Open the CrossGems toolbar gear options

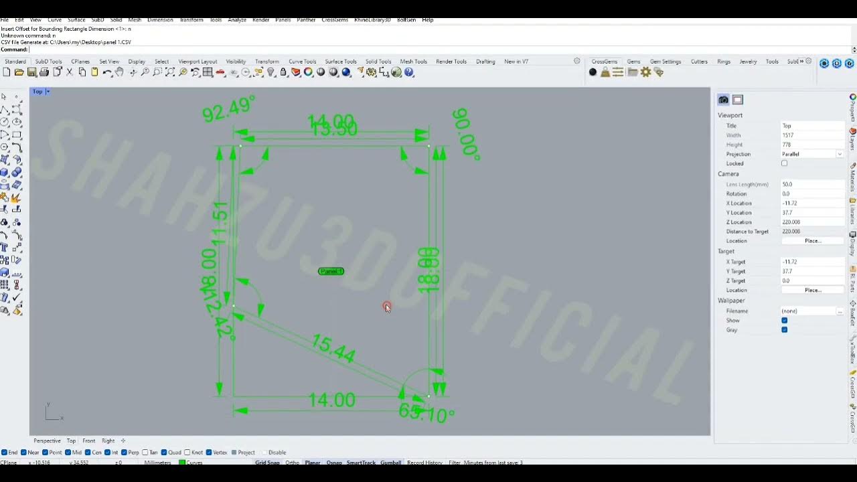[x=809, y=61]
